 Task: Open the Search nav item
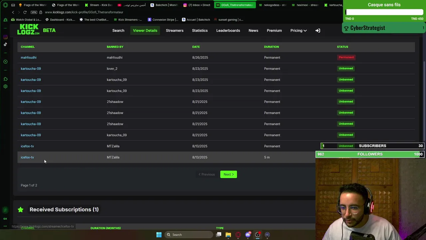point(118,30)
